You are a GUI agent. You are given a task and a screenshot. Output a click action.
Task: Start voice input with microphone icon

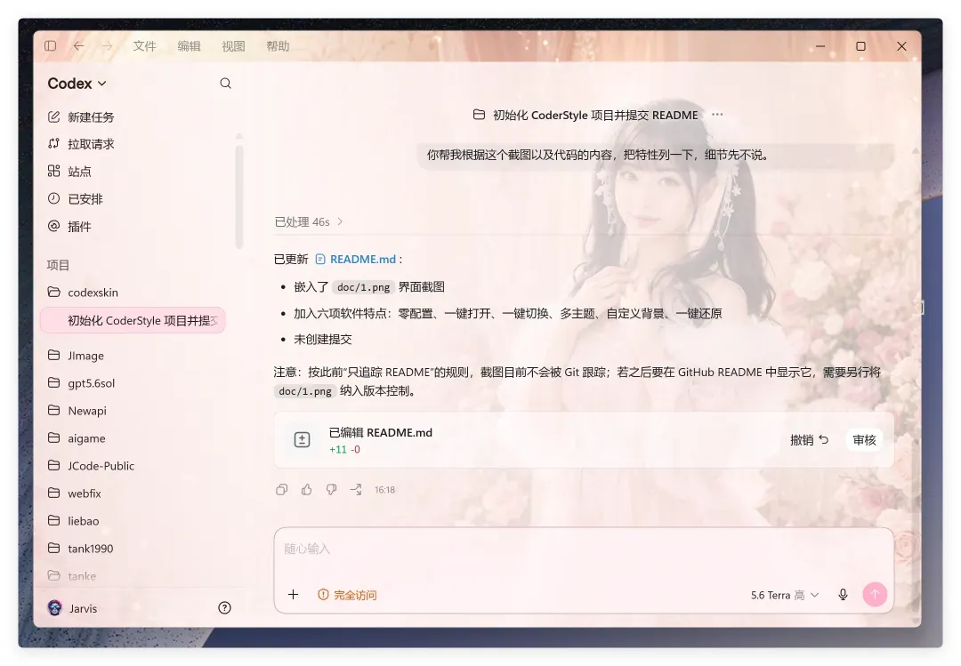coord(843,594)
